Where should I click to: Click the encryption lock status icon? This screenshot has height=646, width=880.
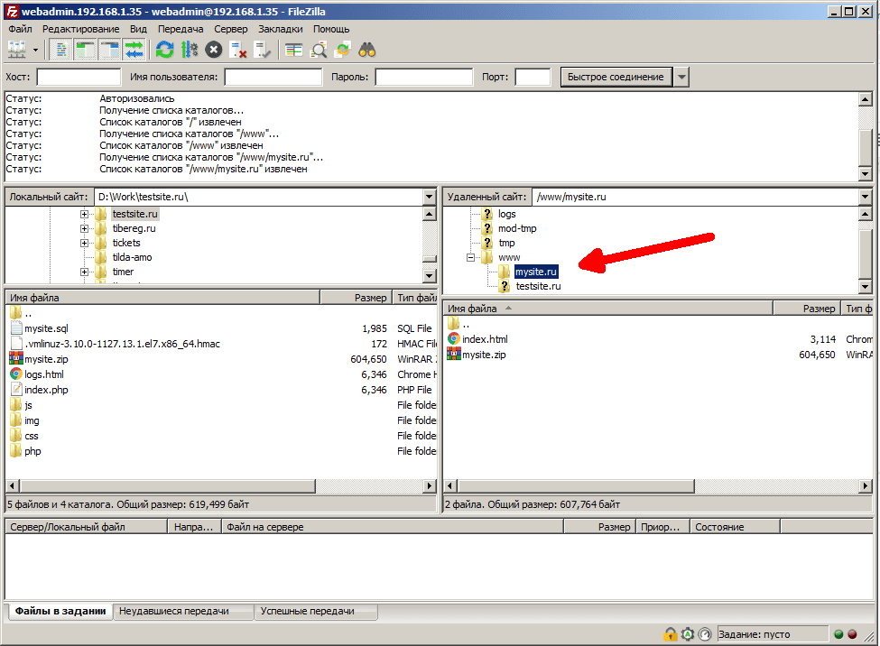pyautogui.click(x=670, y=634)
